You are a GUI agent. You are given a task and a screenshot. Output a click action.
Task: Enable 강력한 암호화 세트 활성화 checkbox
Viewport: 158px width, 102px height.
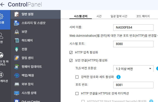(x=77, y=77)
